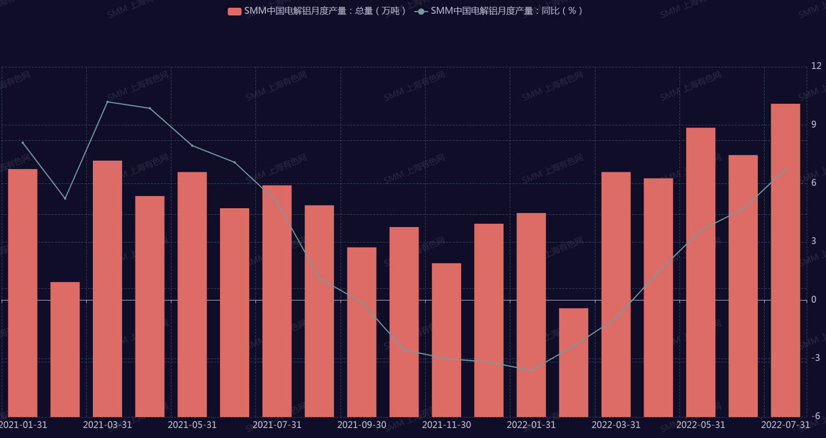Click line peak point at 2021-03-31

(x=107, y=102)
